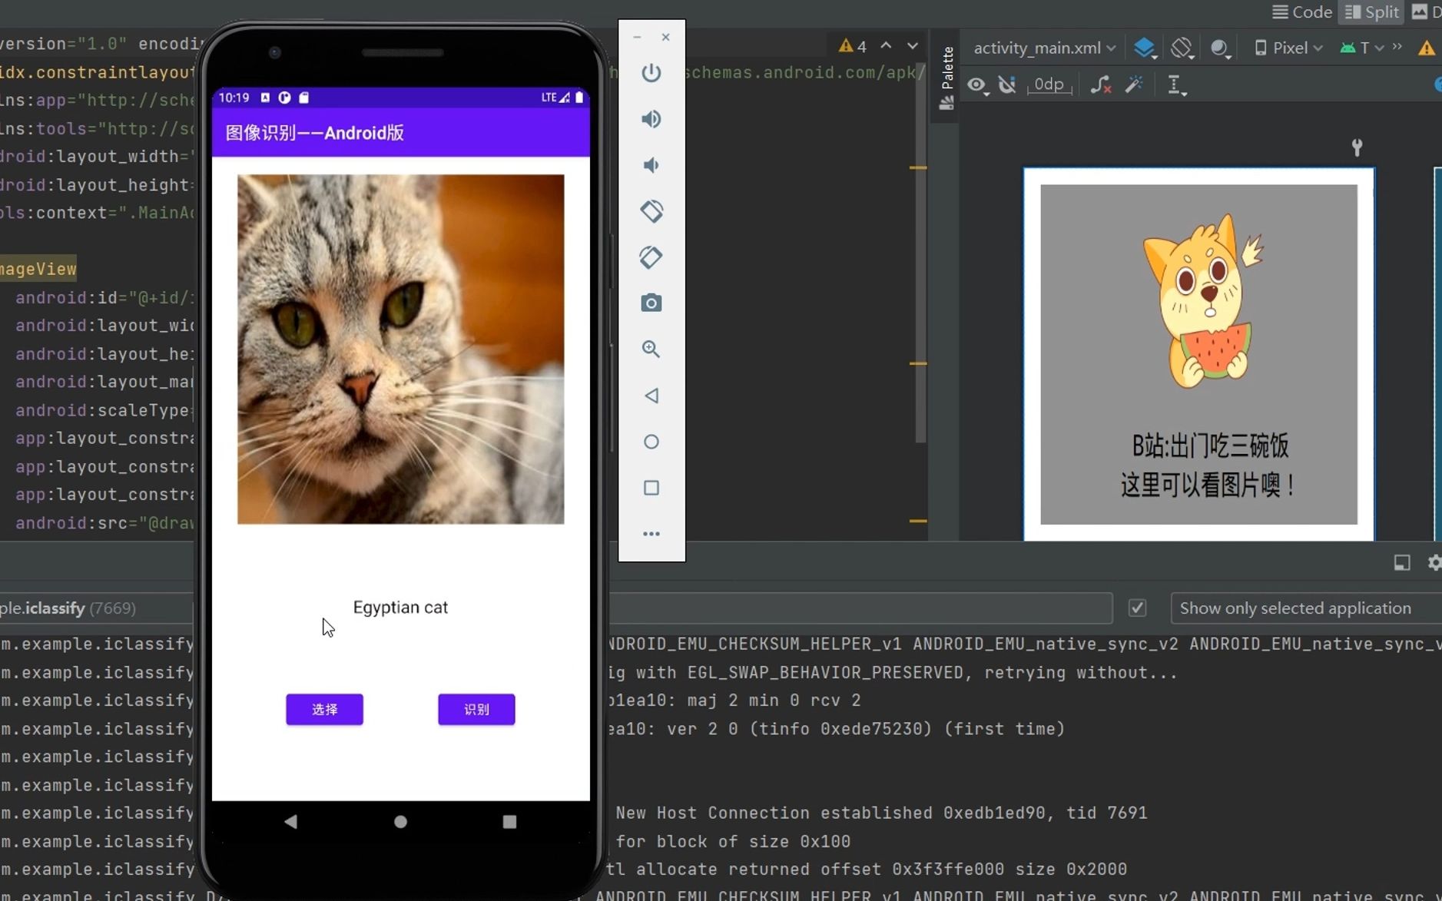Click the 4 warnings indicator in editor
Screen dimensions: 1442x901
853,46
